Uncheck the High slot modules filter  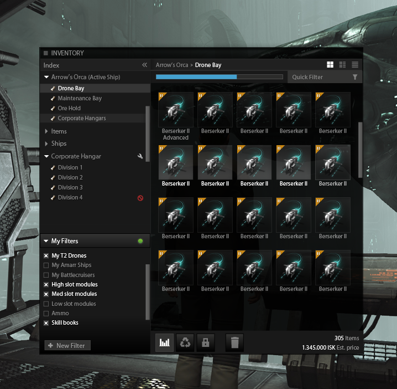[x=46, y=285]
